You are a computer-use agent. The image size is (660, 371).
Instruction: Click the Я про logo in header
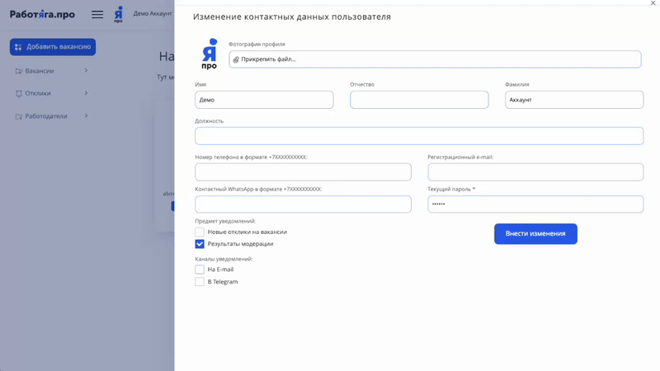118,14
